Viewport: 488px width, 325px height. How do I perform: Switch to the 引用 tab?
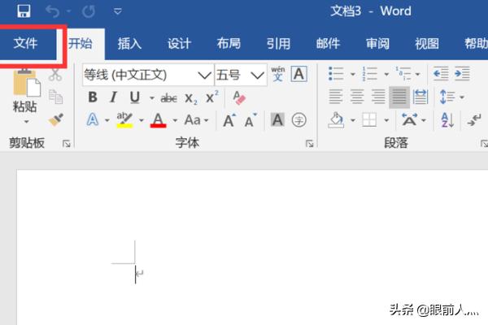click(x=278, y=44)
